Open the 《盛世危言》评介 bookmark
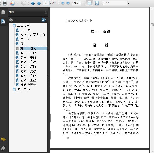The image size is (154, 153). (x=33, y=34)
